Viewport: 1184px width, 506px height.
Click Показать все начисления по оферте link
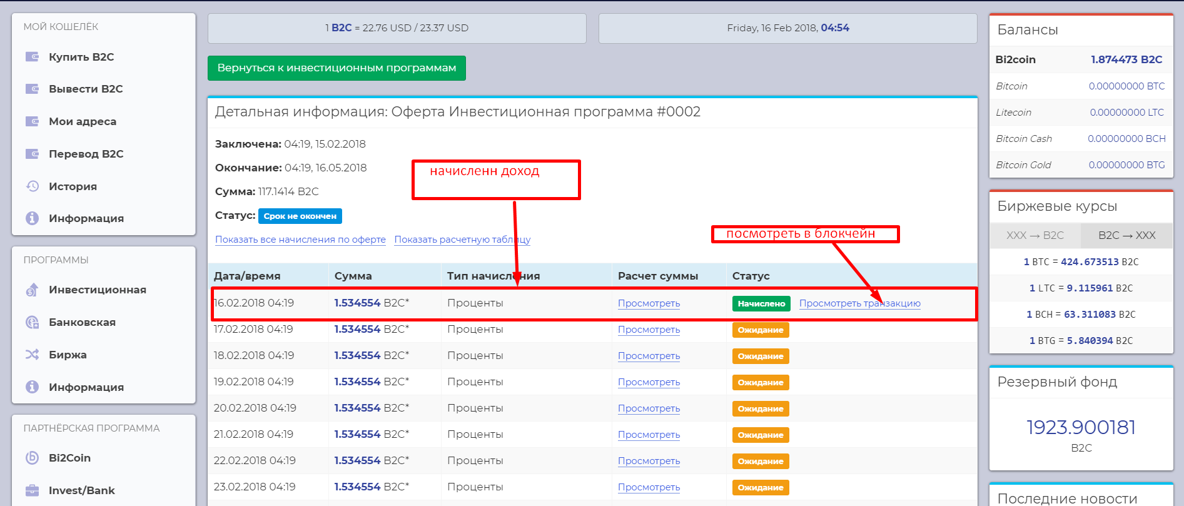point(300,240)
